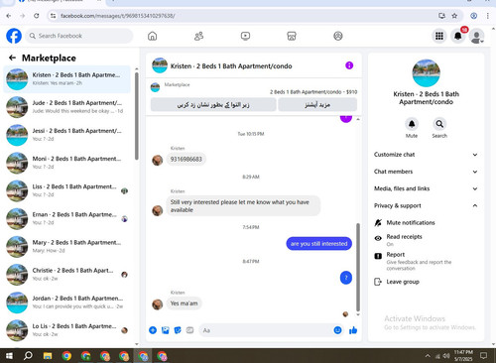Open the Eman conversation in list
Image resolution: width=496 pixels, height=363 pixels.
tap(66, 218)
